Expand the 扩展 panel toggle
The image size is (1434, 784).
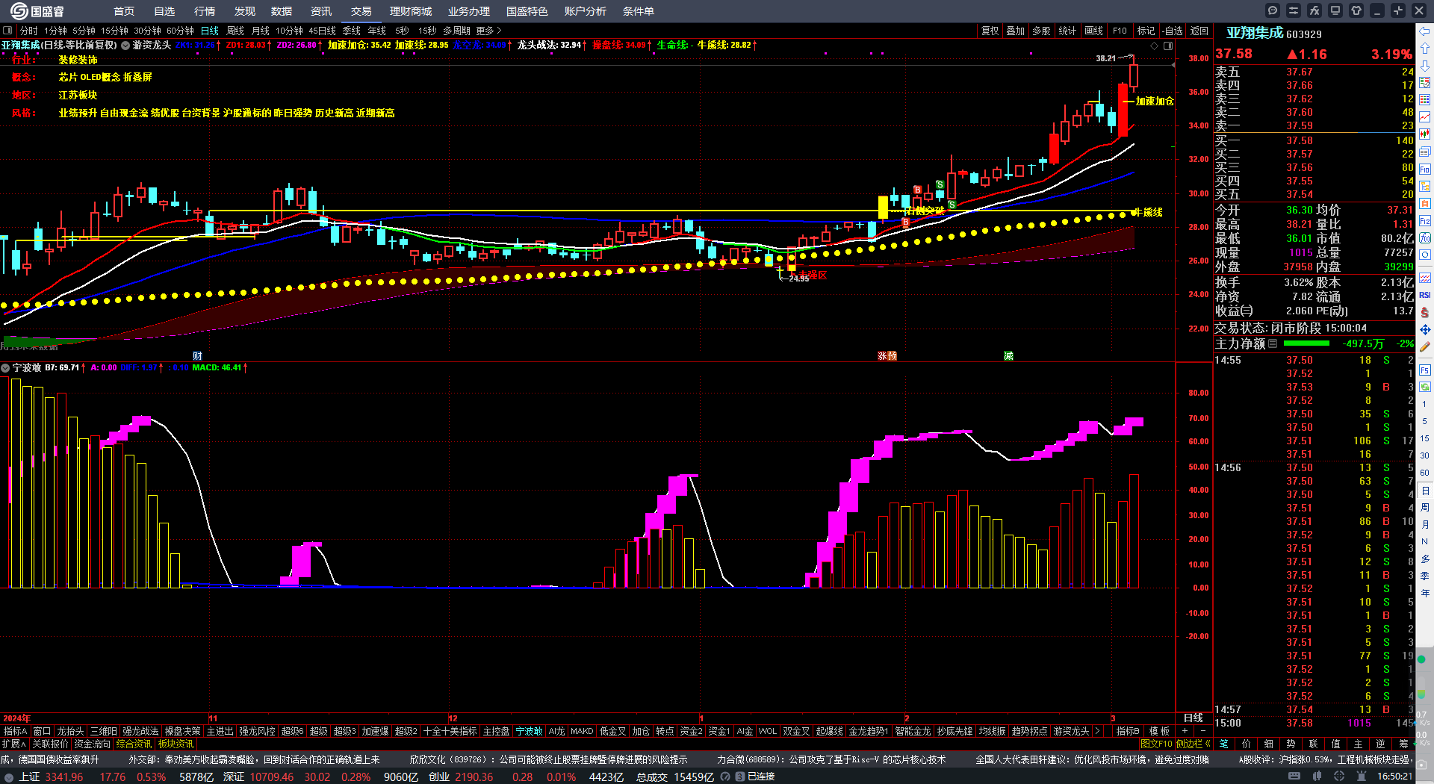(13, 744)
